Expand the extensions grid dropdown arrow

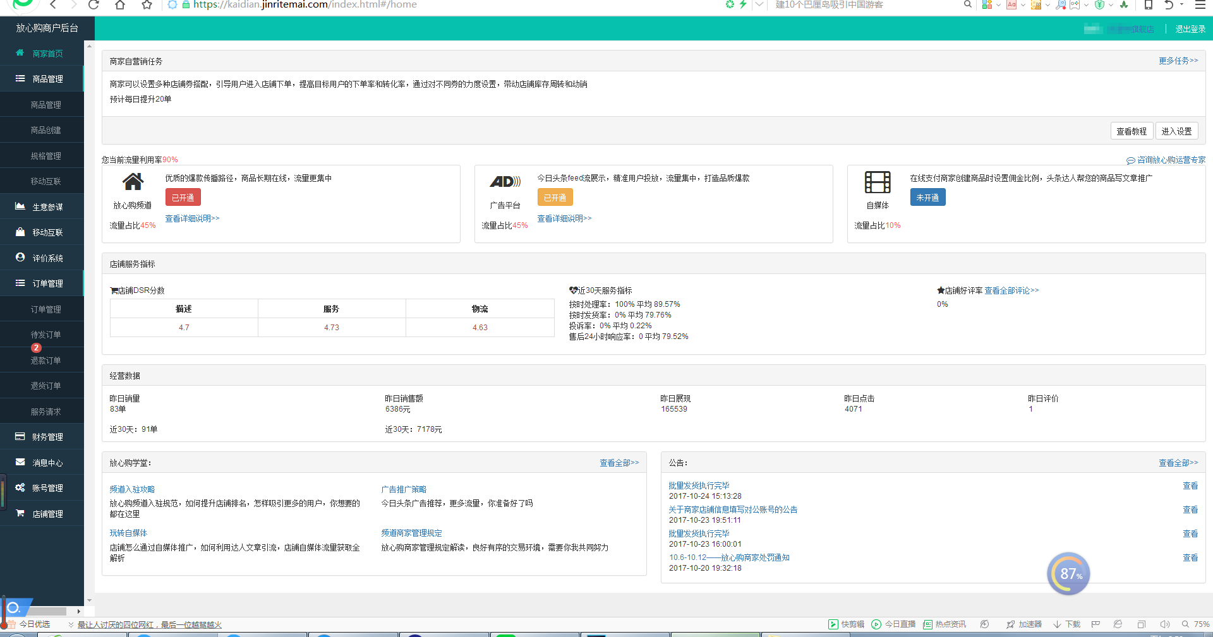pyautogui.click(x=998, y=5)
